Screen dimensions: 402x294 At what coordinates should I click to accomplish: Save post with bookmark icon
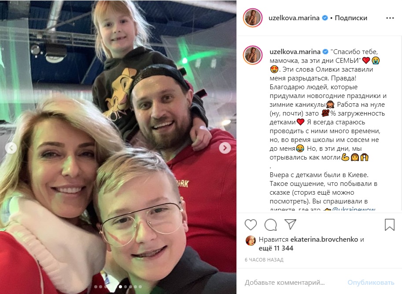pos(389,225)
